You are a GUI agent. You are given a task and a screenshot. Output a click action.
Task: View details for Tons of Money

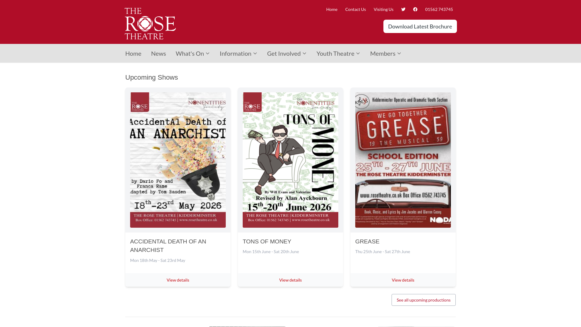point(290,280)
